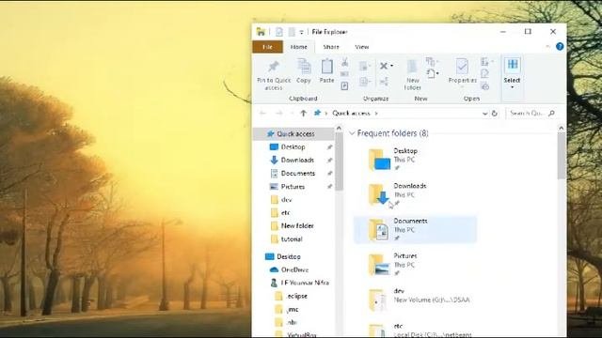This screenshot has height=338, width=602.
Task: Click the Edit icon in the Open group
Action: [x=485, y=73]
